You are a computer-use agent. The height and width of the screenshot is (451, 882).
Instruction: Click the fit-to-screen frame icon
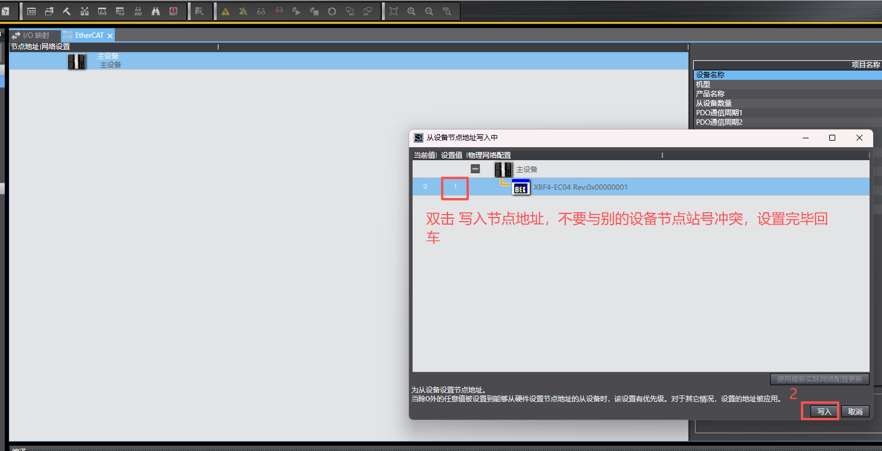tap(394, 11)
